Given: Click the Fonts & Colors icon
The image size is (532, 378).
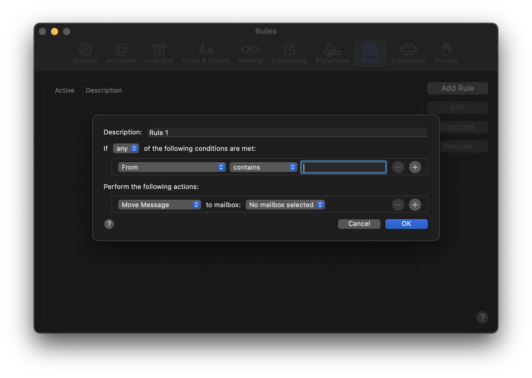Looking at the screenshot, I should [x=205, y=53].
